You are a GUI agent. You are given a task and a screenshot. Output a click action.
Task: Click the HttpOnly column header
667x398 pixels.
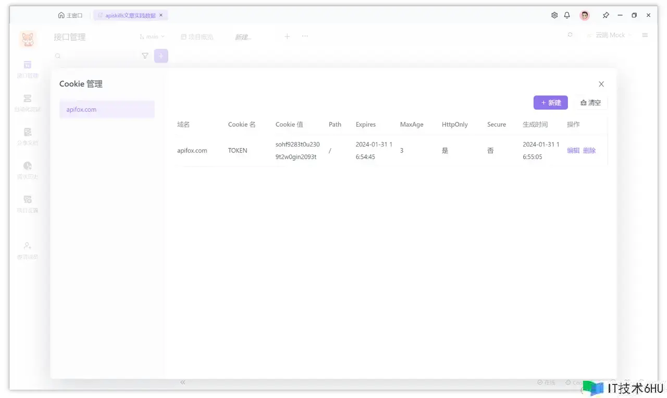455,125
